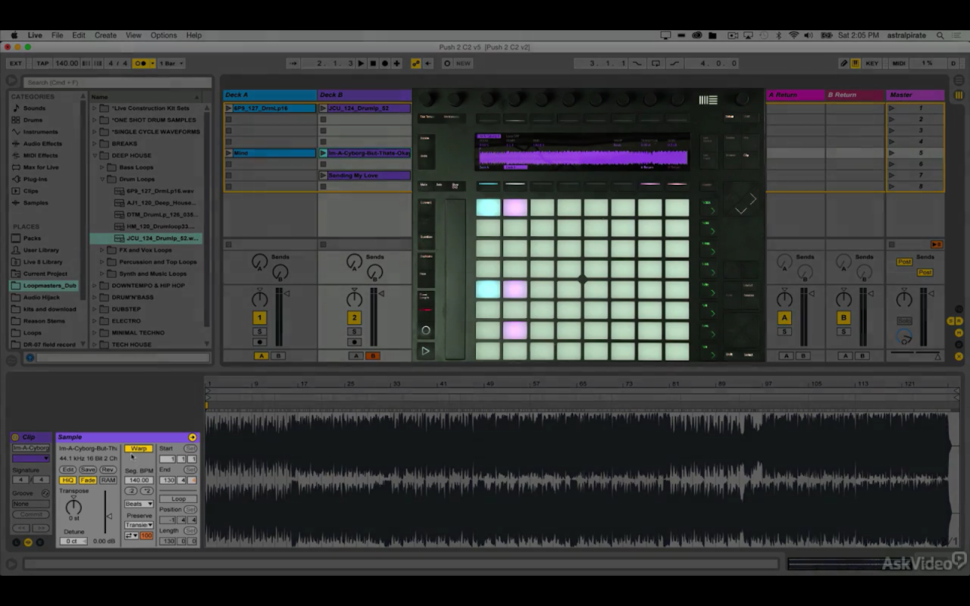The height and width of the screenshot is (606, 970).
Task: Click the TAP tempo button
Action: (42, 64)
